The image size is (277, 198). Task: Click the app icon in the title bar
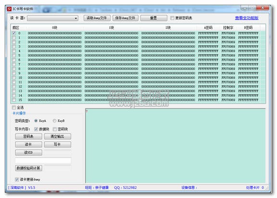9,9
